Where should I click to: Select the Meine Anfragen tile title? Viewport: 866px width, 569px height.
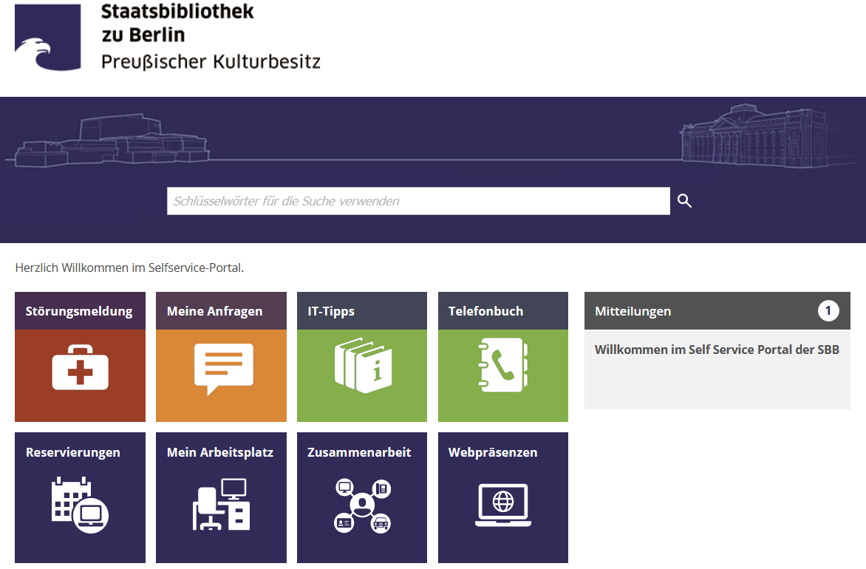coord(214,312)
